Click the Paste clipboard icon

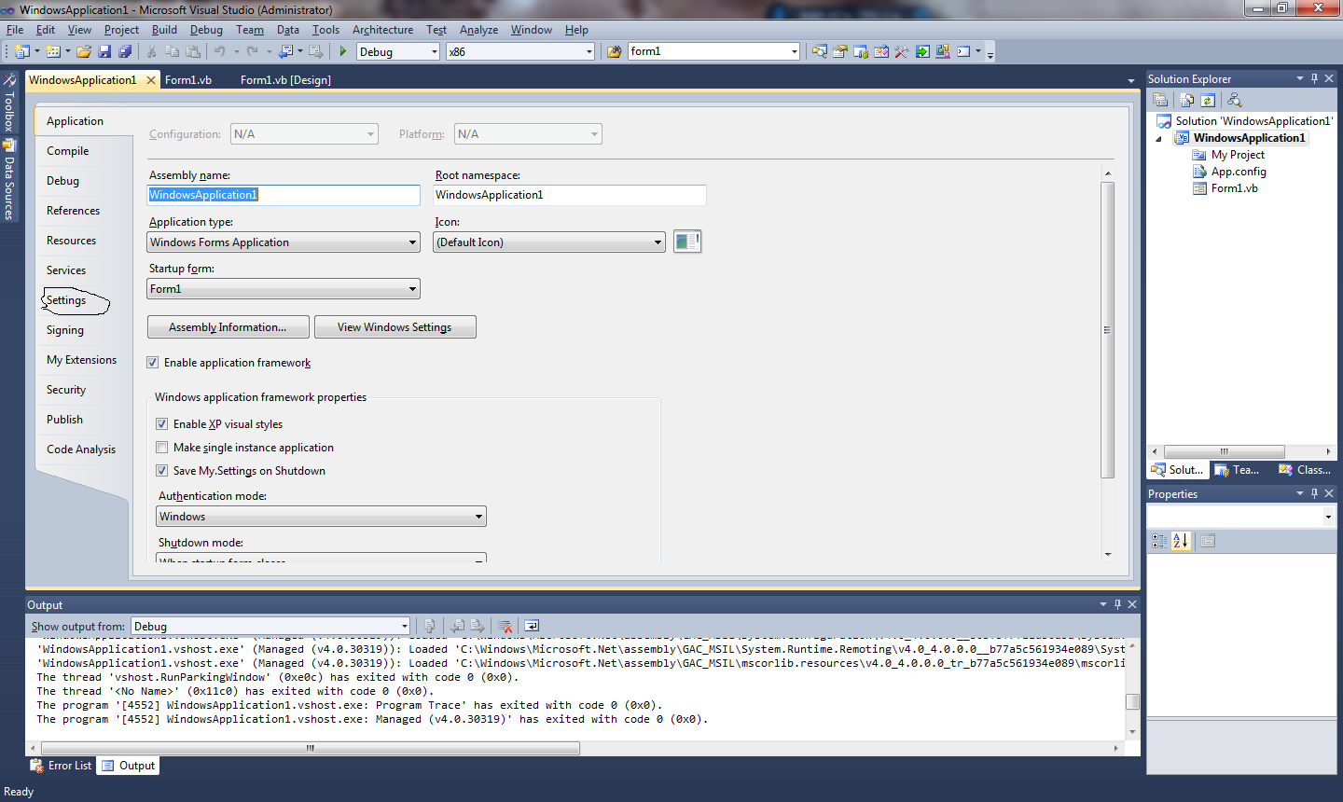(x=193, y=51)
